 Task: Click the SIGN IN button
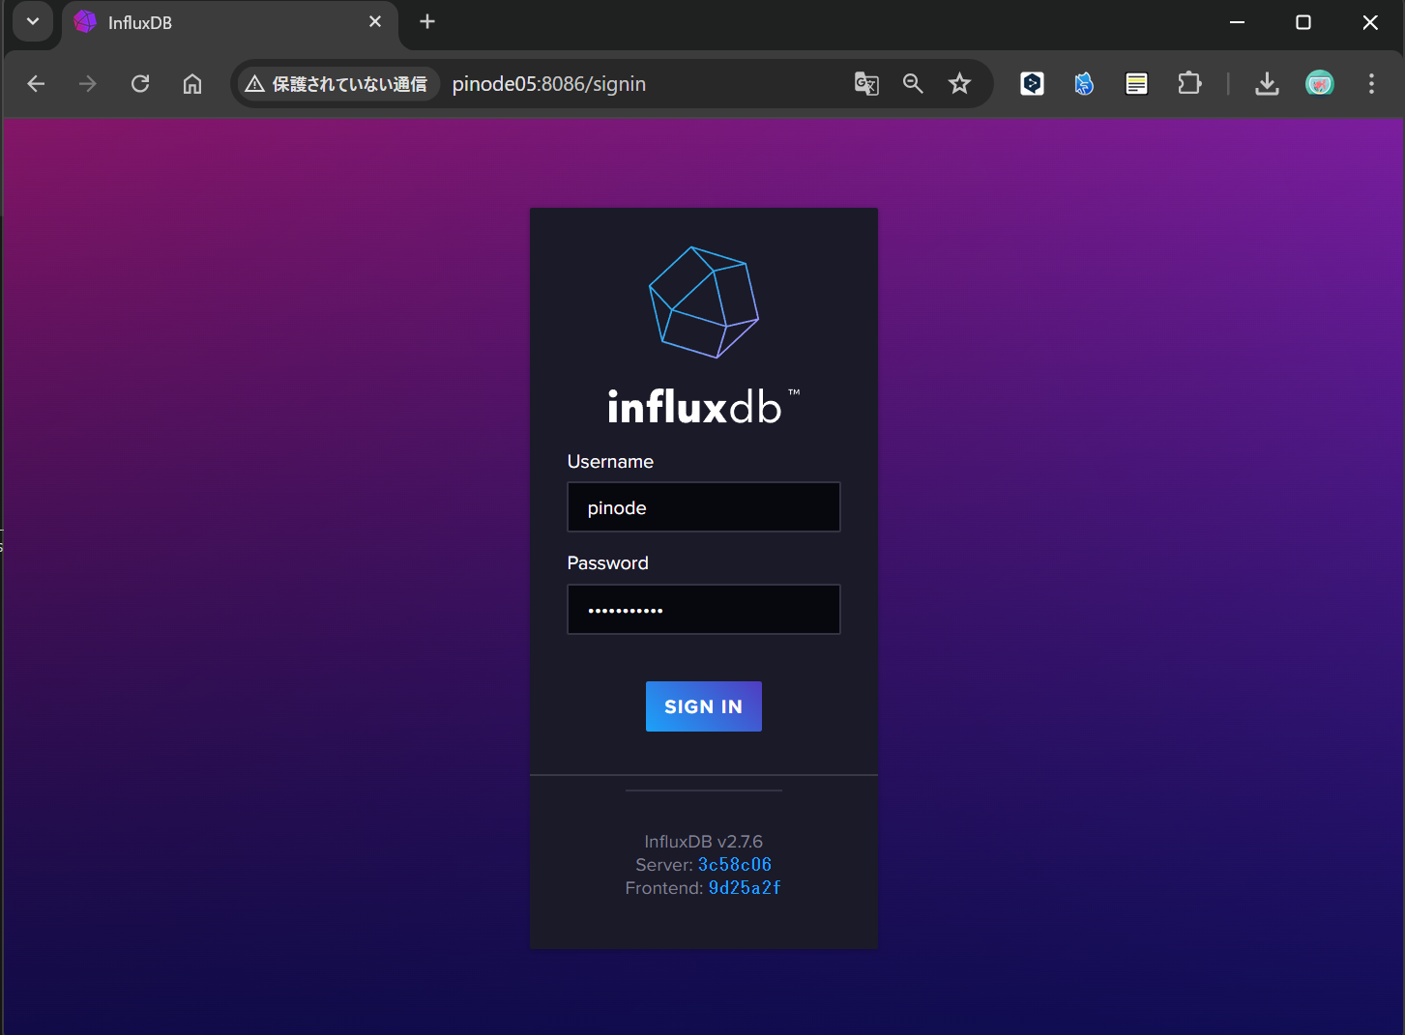704,706
